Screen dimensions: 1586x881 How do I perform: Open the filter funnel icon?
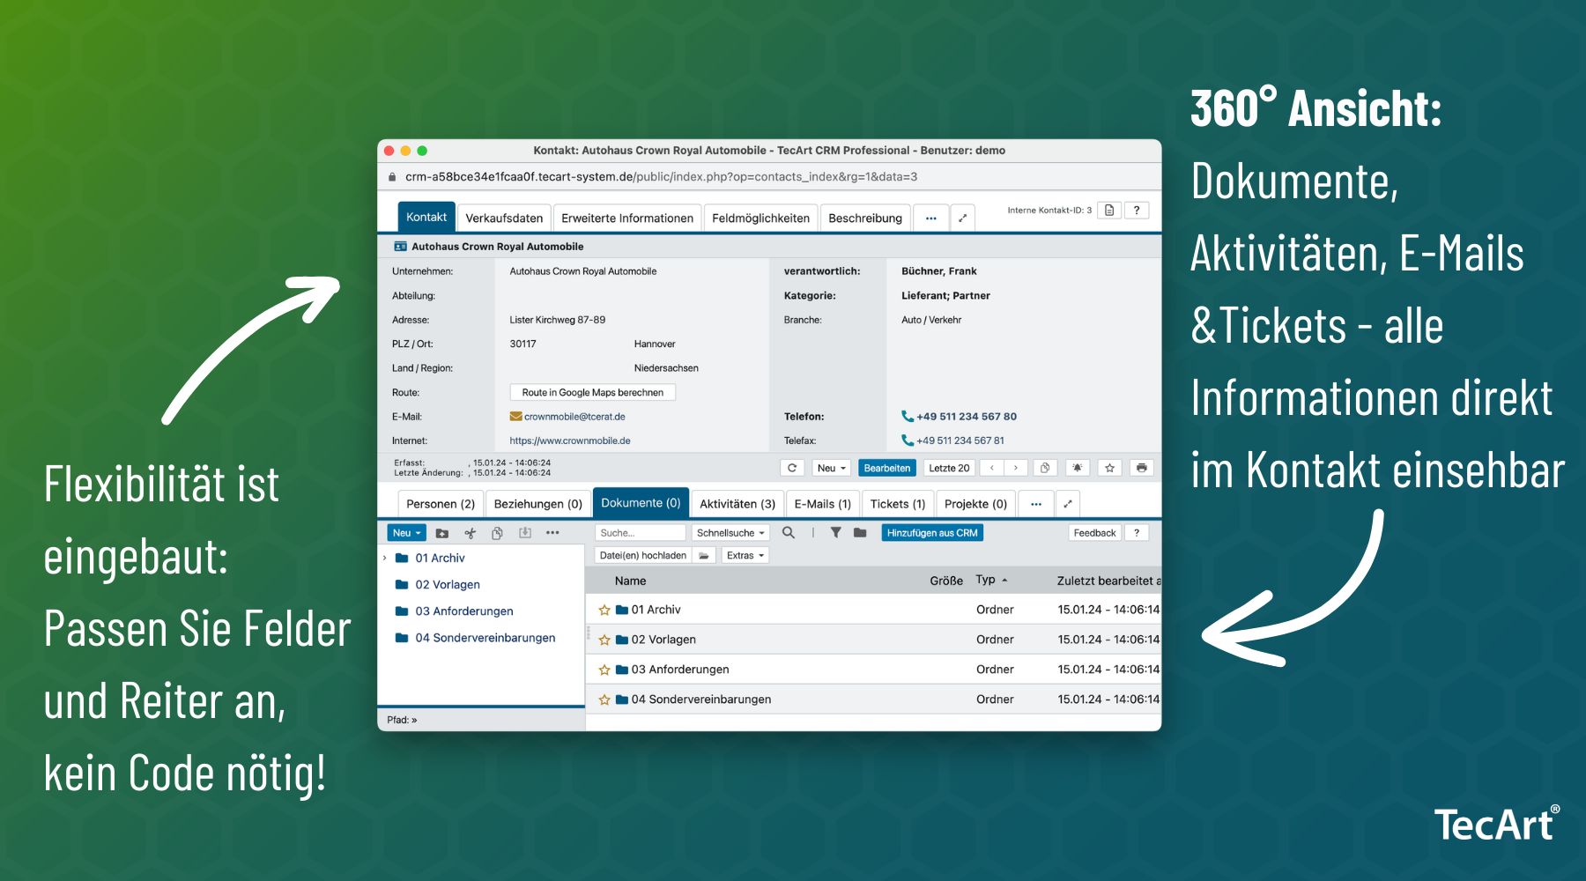pyautogui.click(x=835, y=532)
